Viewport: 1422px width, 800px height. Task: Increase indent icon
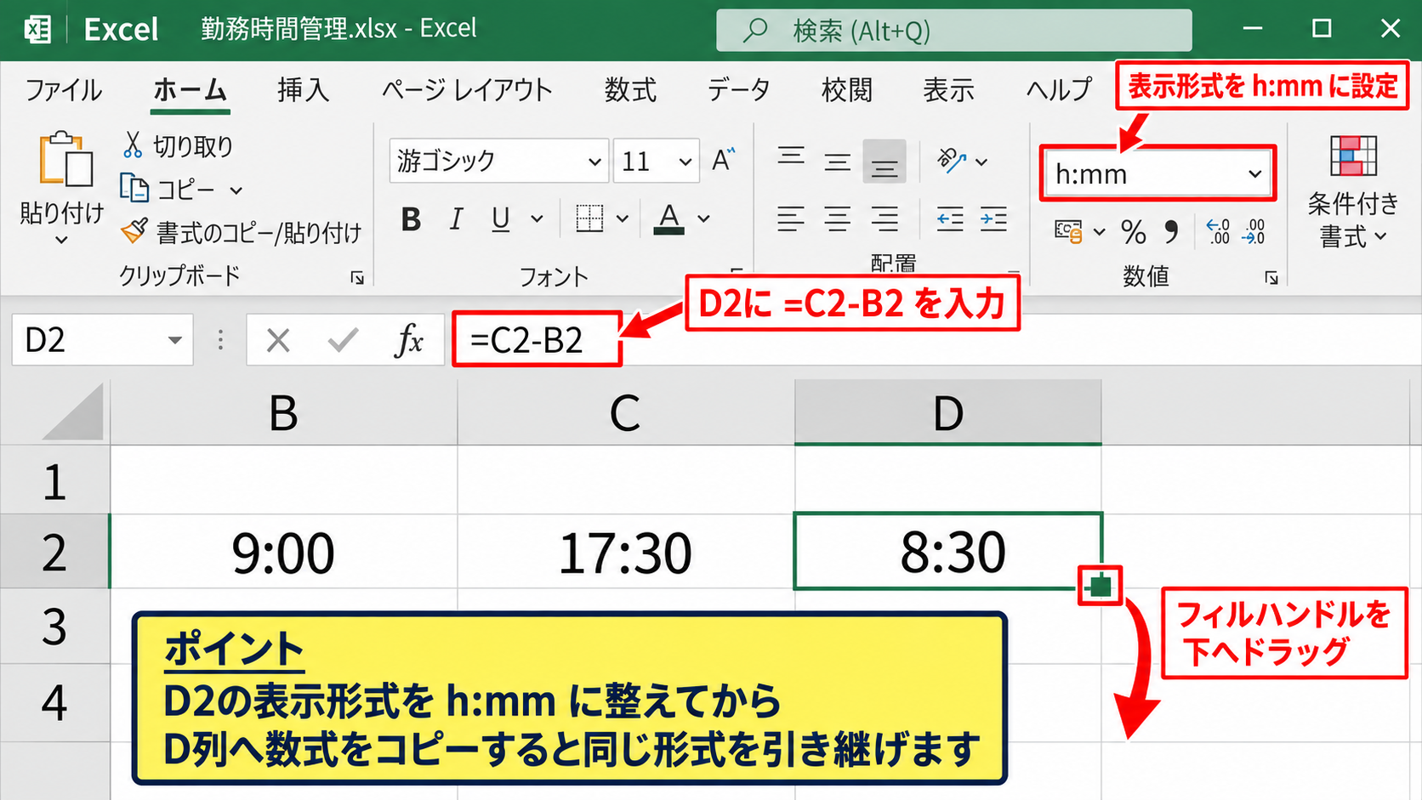point(993,219)
